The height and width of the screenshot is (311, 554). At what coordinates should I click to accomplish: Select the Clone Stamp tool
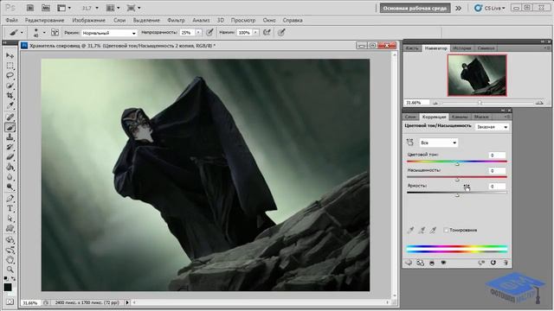pyautogui.click(x=10, y=137)
